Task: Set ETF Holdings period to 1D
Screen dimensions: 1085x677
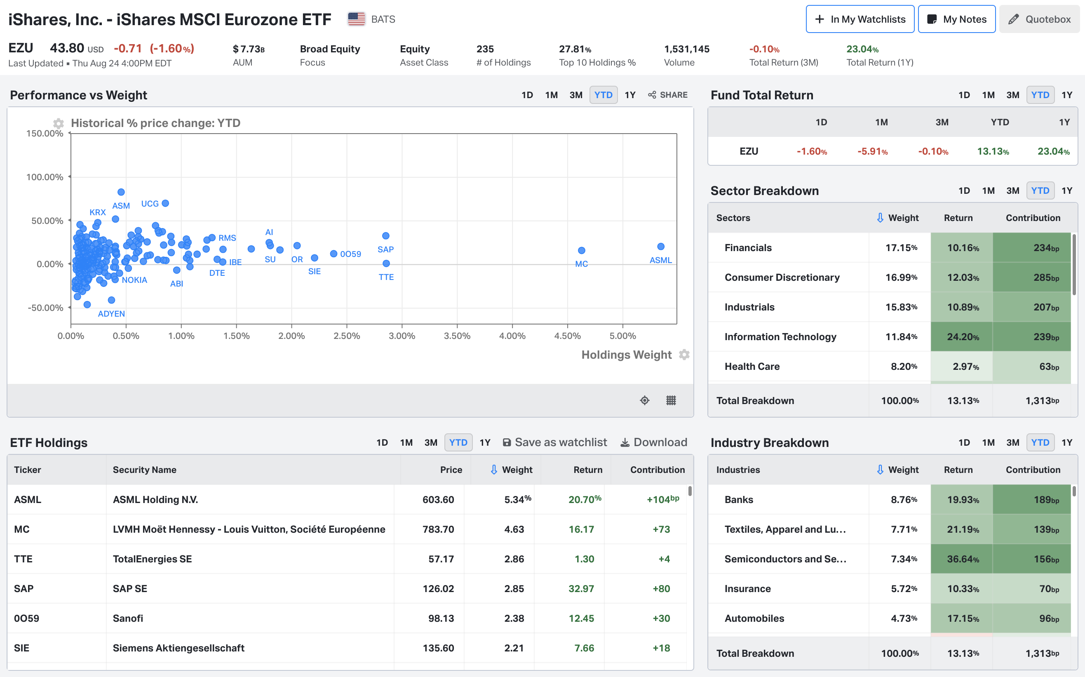Action: tap(382, 442)
